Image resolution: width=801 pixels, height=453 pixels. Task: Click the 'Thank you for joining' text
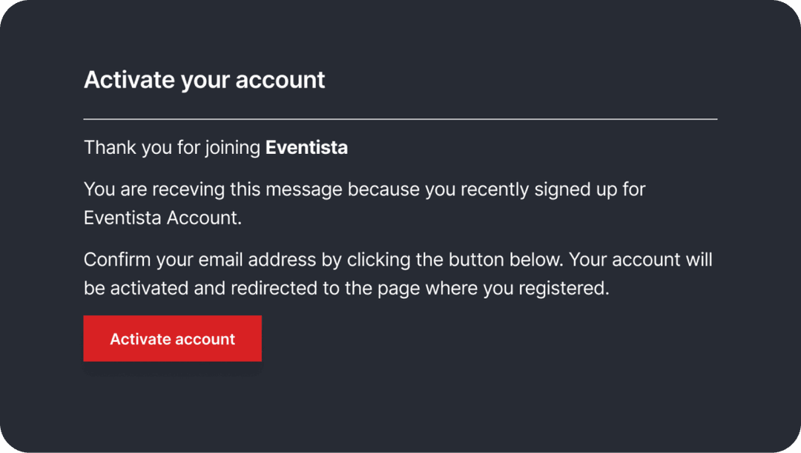[x=173, y=147]
